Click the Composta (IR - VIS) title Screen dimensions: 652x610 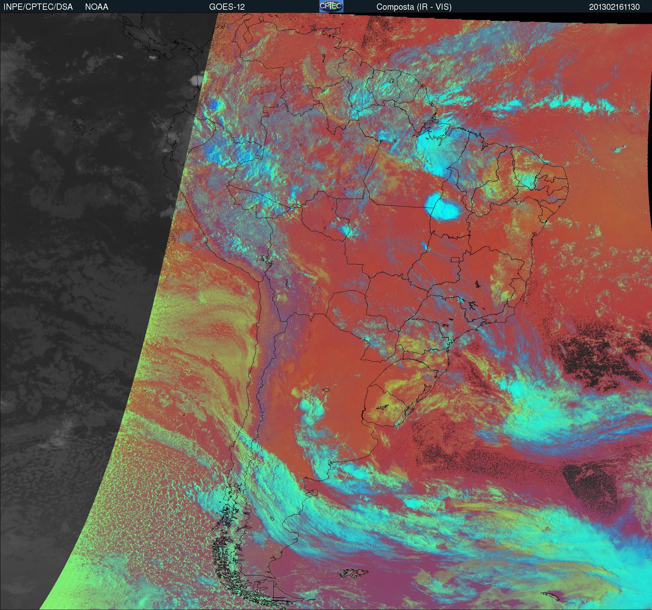414,7
